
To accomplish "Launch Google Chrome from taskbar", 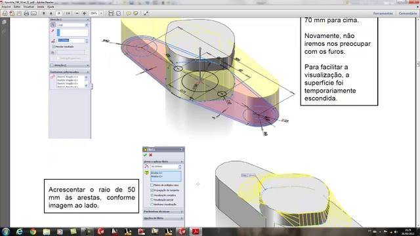I will pyautogui.click(x=33, y=231).
